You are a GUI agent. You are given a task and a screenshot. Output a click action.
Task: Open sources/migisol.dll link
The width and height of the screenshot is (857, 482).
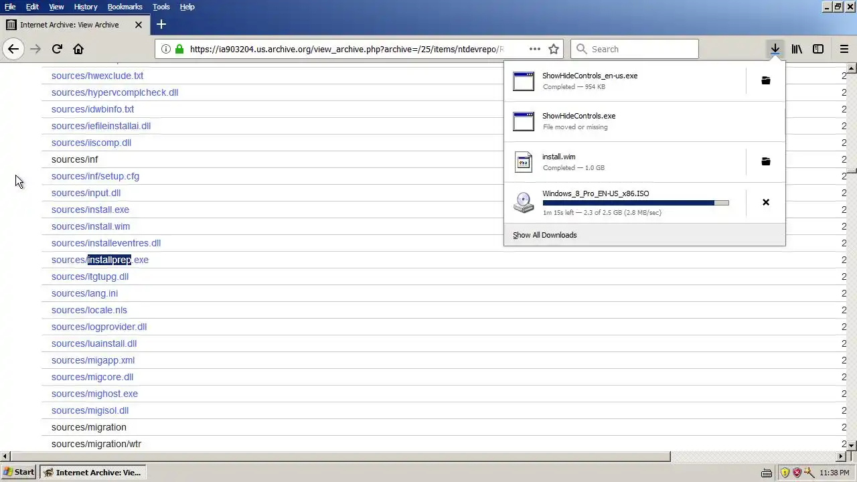point(90,410)
